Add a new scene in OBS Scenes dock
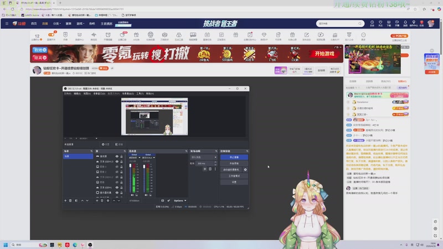Viewport: 443px width, 249px height. coord(65,200)
